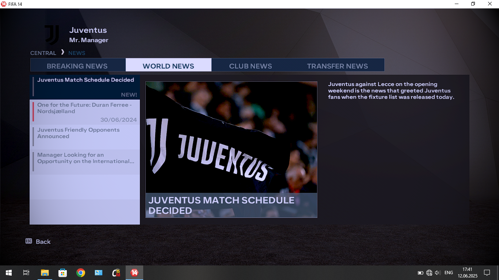Open Juventus Friendly Opponents Announced story

coord(85,137)
